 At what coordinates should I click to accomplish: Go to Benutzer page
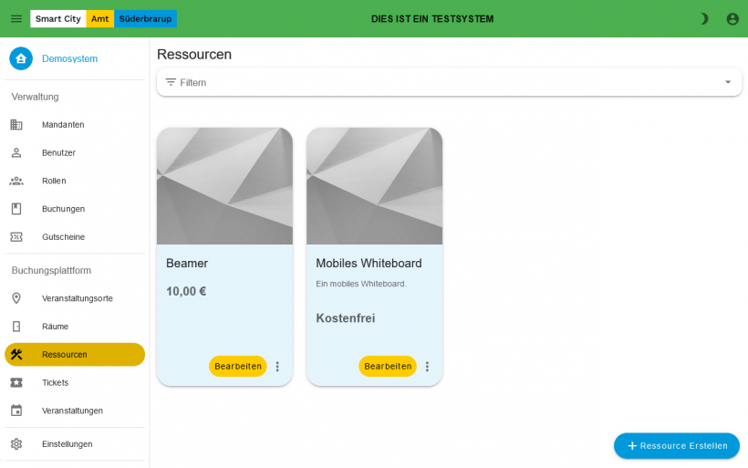pos(58,153)
